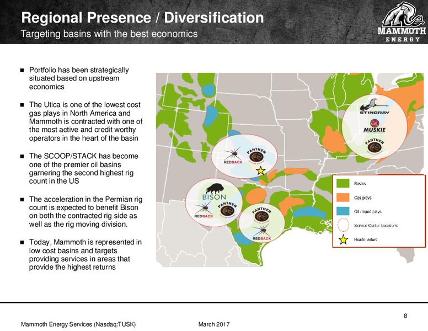The height and width of the screenshot is (331, 428).
Task: Click the subtitle "Targeting basins with the best economics"
Action: pos(109,34)
